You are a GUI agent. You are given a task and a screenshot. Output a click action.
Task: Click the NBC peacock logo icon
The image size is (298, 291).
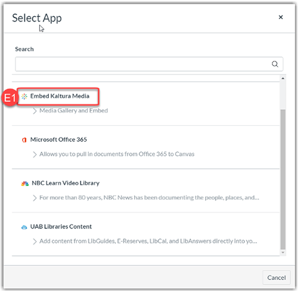click(x=25, y=184)
